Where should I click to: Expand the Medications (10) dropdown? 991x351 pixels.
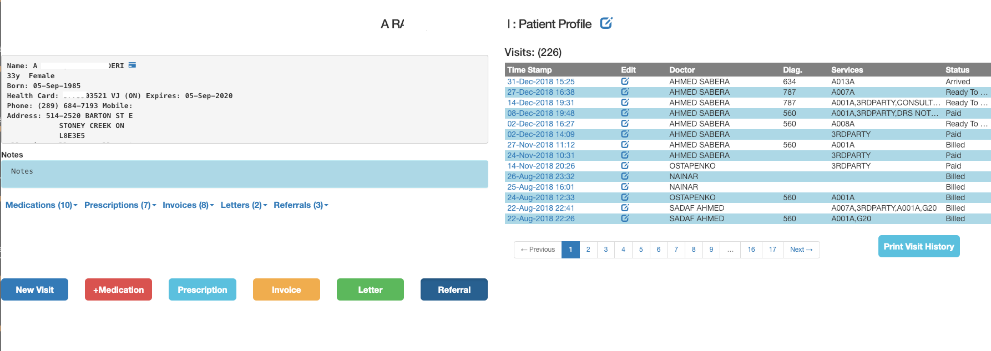coord(42,205)
